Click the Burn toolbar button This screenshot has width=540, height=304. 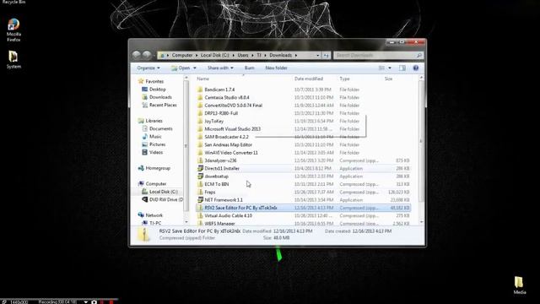tap(250, 68)
